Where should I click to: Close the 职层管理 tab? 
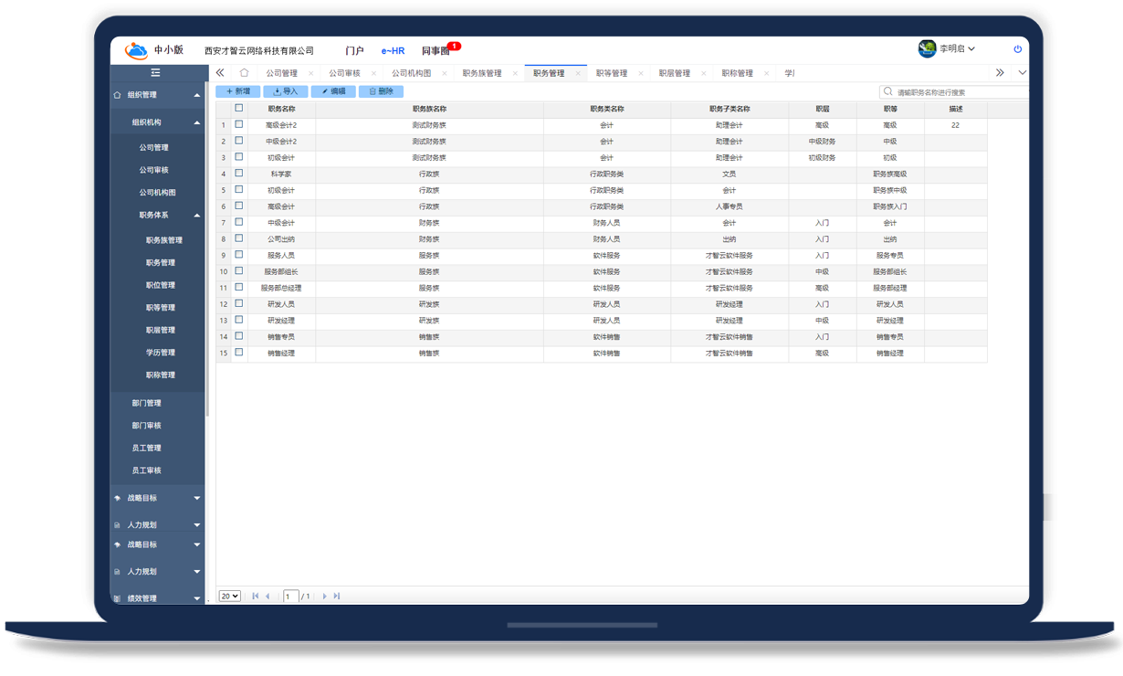[704, 73]
